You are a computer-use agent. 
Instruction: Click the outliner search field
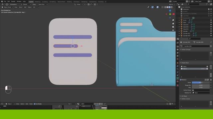194,4
